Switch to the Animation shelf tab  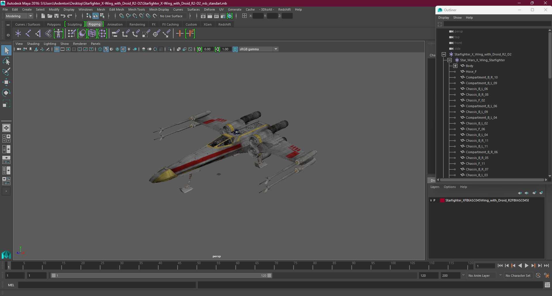pos(115,24)
